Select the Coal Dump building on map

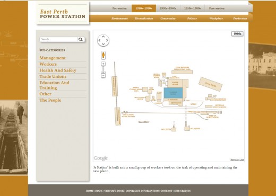pyautogui.click(x=211, y=84)
